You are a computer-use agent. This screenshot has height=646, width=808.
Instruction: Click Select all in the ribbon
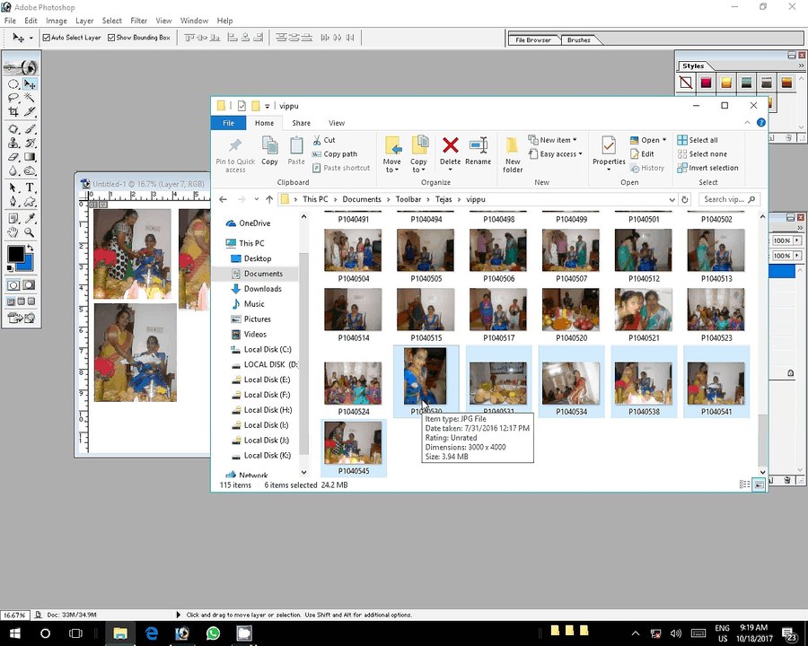click(698, 140)
